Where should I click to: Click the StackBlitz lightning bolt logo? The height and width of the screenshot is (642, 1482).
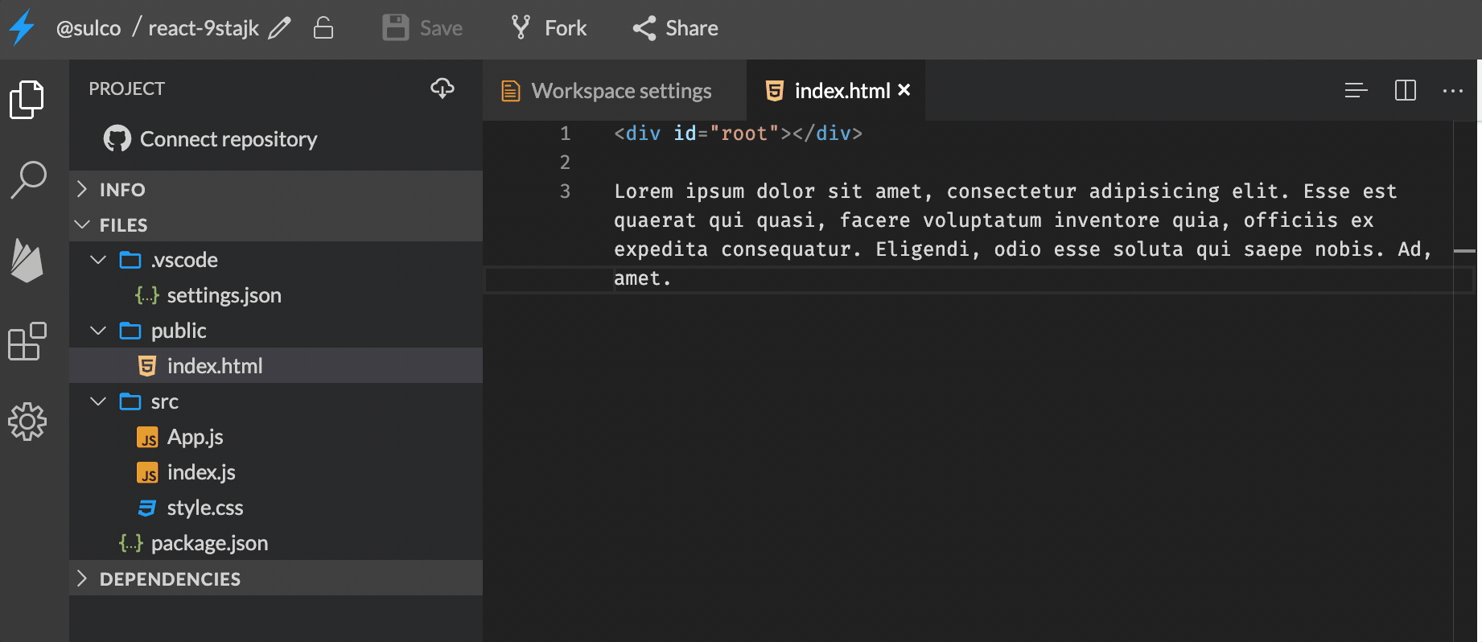[23, 28]
